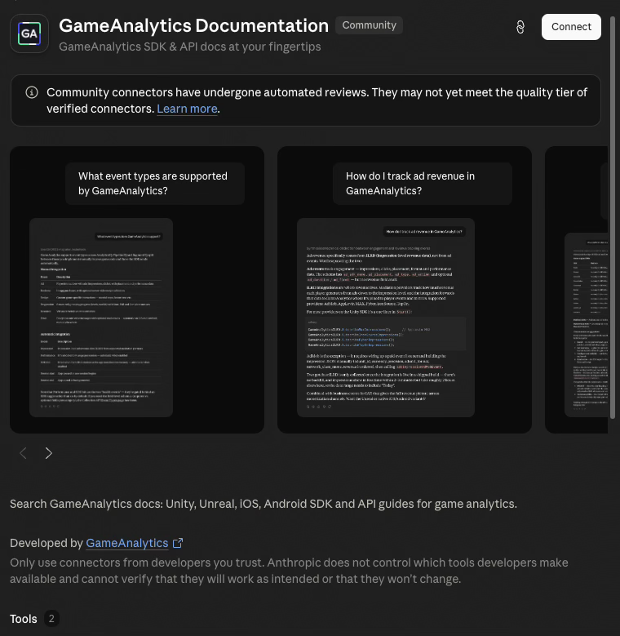Viewport: 620px width, 636px height.
Task: Open the Learn more link
Action: click(x=187, y=109)
